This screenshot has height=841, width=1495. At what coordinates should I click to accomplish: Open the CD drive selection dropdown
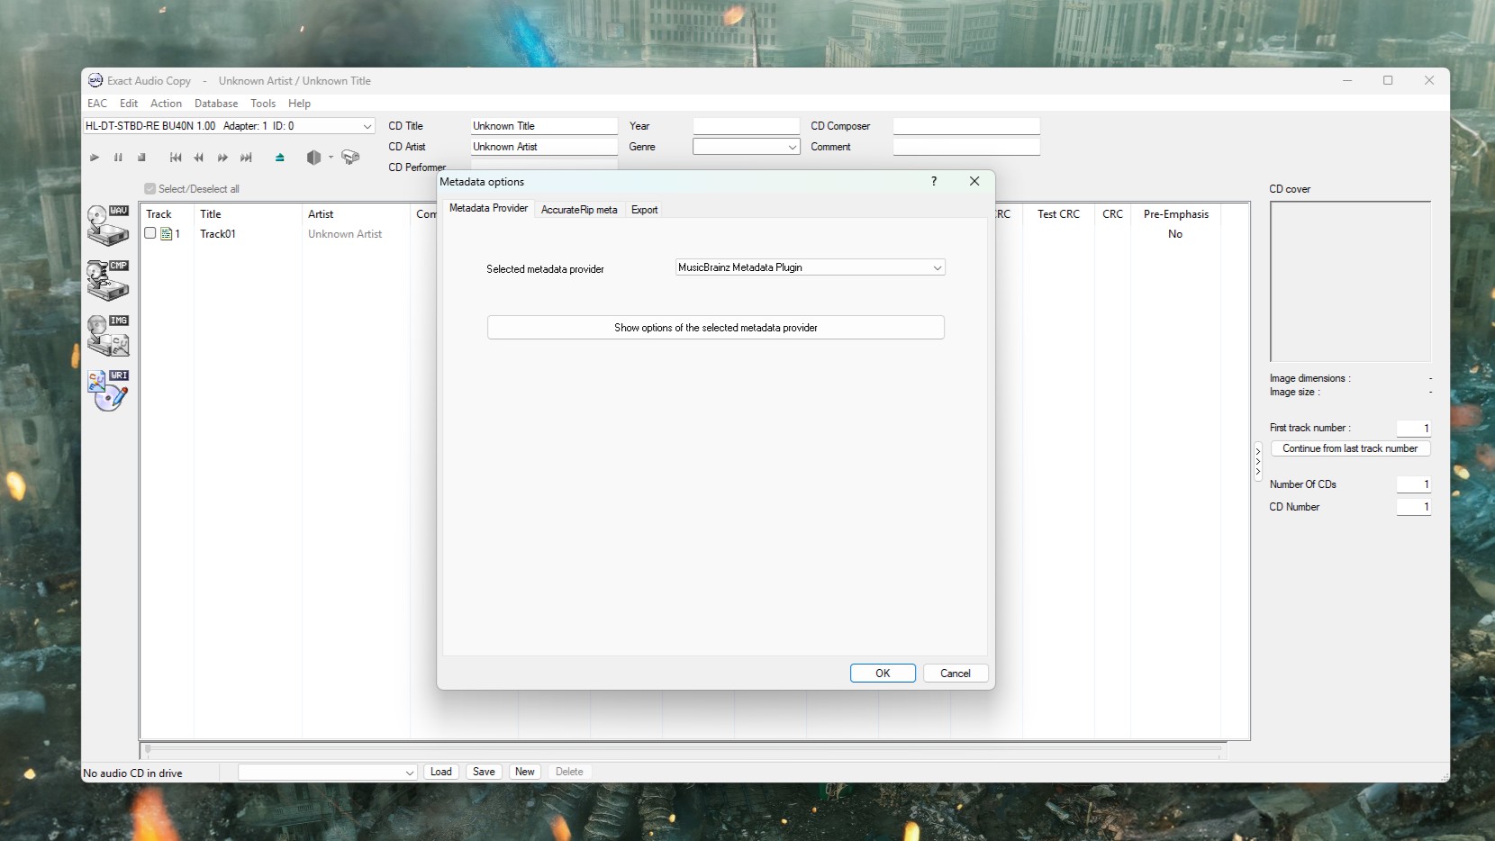367,126
